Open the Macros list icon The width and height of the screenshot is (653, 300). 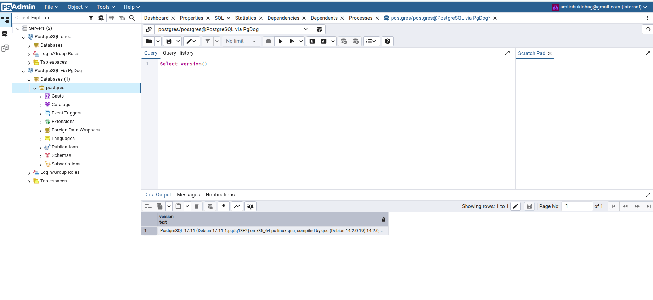pos(371,41)
